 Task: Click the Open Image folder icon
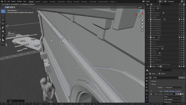181,94
